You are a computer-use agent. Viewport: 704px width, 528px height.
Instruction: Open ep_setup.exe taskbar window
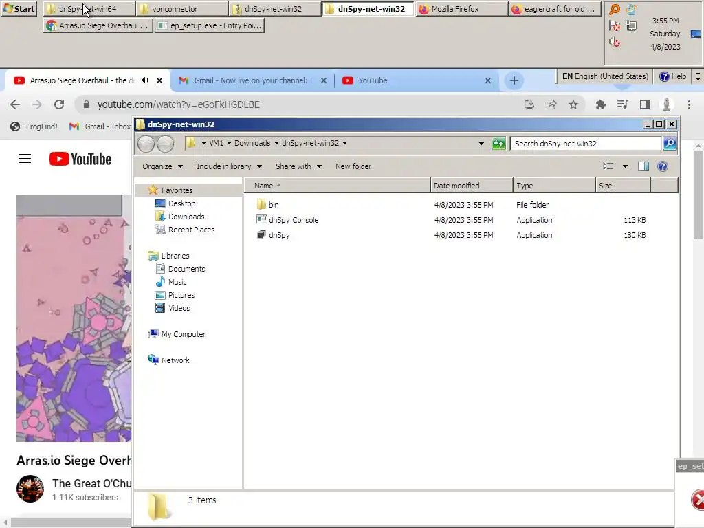210,25
